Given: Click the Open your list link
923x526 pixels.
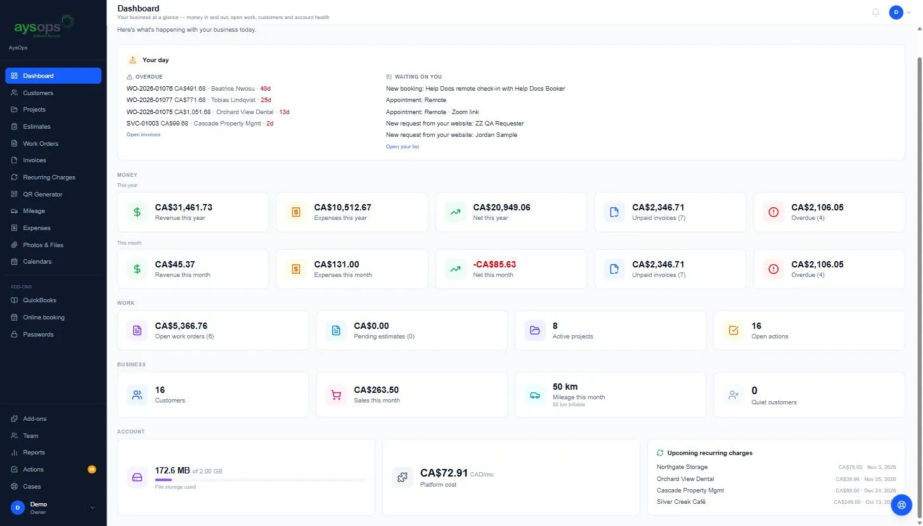Looking at the screenshot, I should pyautogui.click(x=403, y=146).
